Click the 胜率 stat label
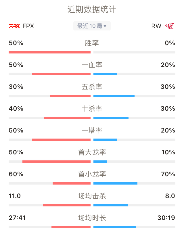Screen dimensions: 184x234 92,43
